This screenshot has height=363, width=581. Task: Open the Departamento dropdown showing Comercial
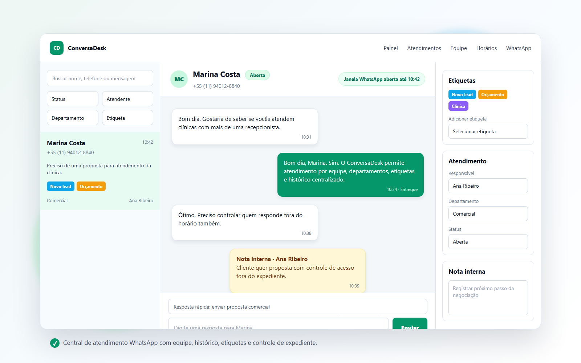(488, 213)
